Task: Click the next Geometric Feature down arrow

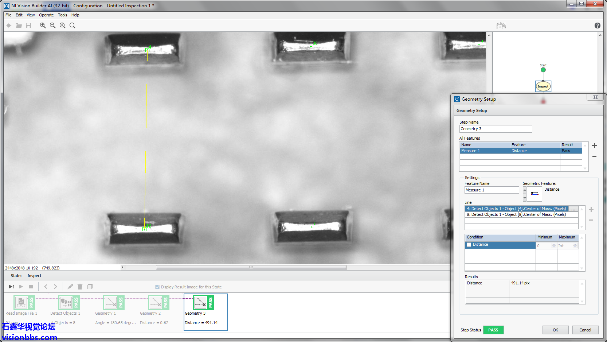Action: click(525, 198)
